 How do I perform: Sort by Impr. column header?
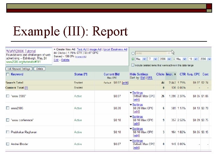[171, 74]
